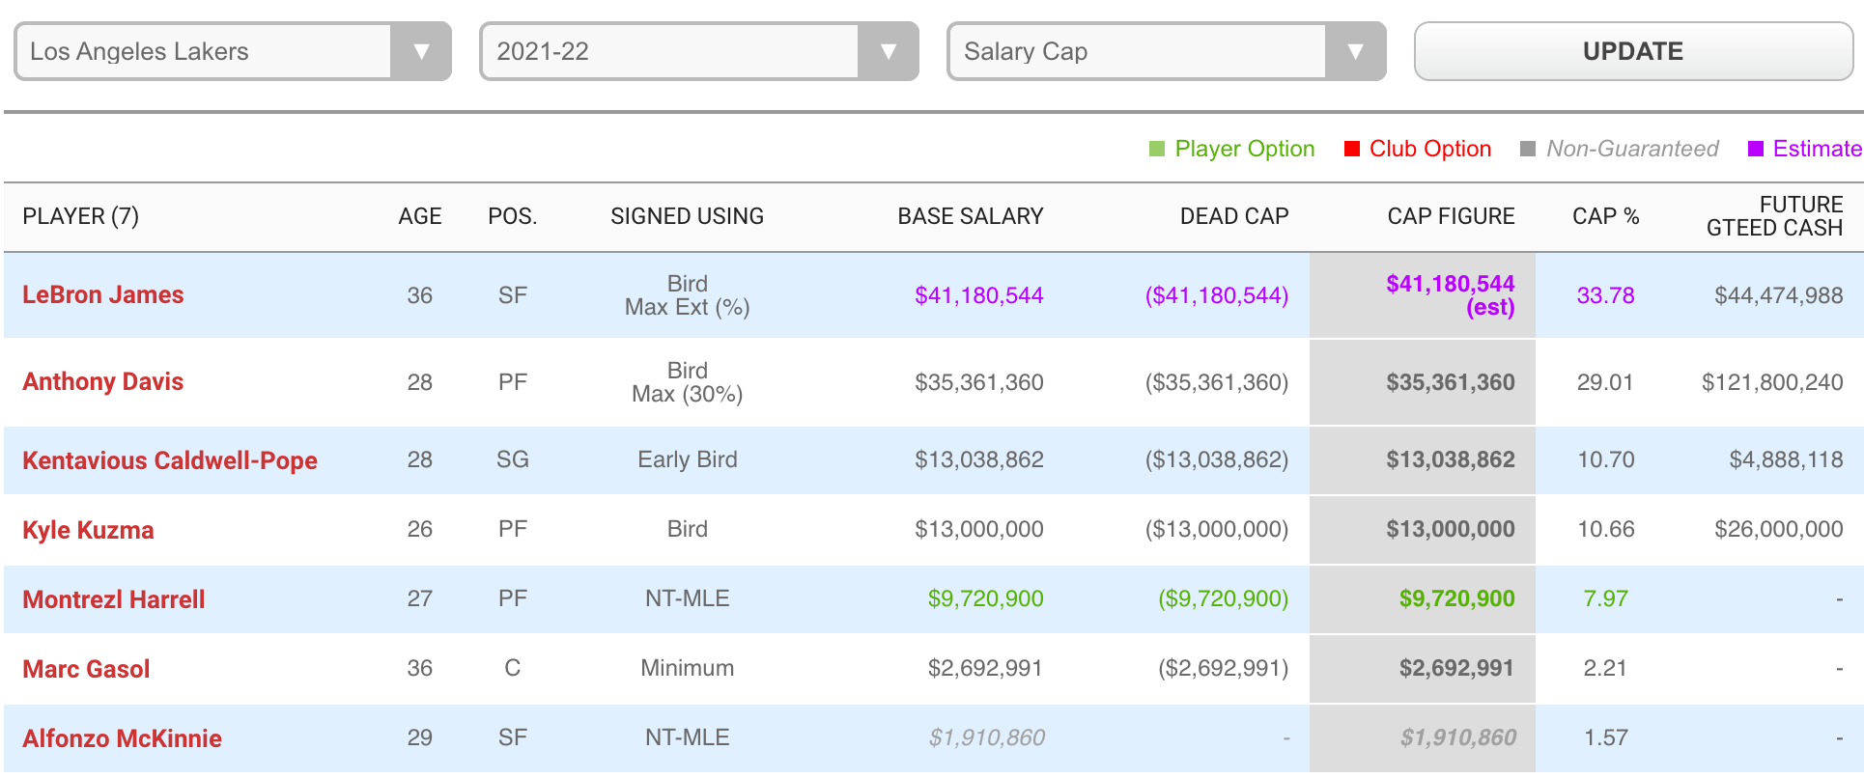Viewport: 1864px width, 778px height.
Task: Open Kentavious Caldwell-Pope player link
Action: coord(170,460)
